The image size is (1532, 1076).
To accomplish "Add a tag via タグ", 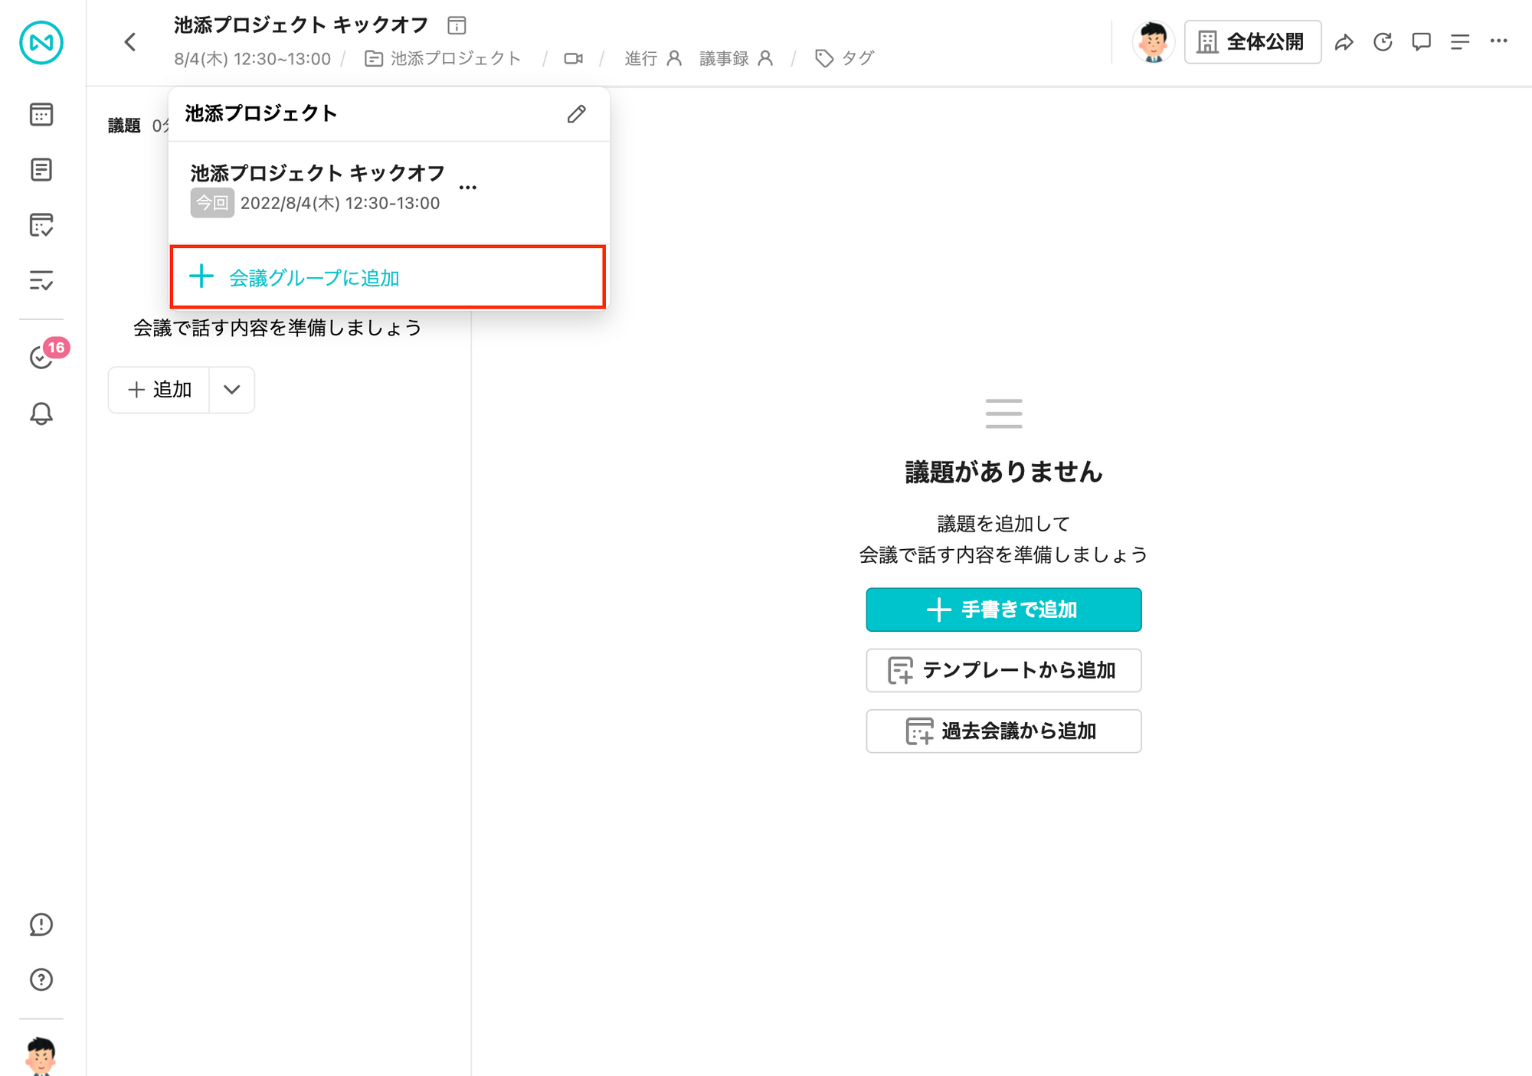I will click(x=844, y=58).
